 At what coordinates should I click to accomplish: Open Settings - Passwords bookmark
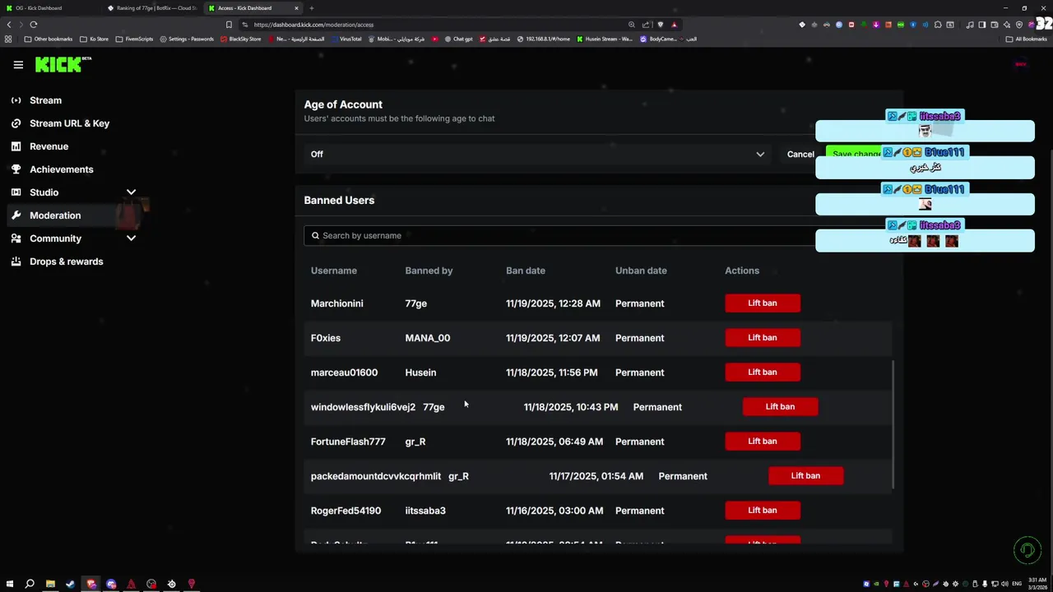(186, 39)
